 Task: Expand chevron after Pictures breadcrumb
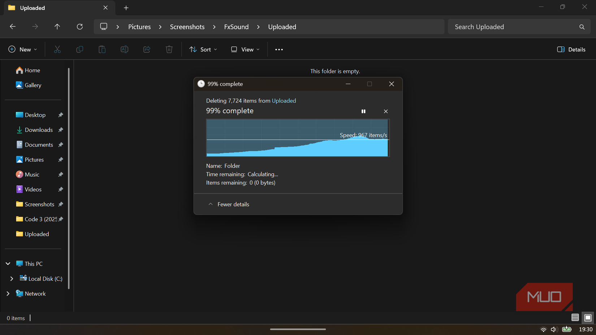pyautogui.click(x=160, y=27)
